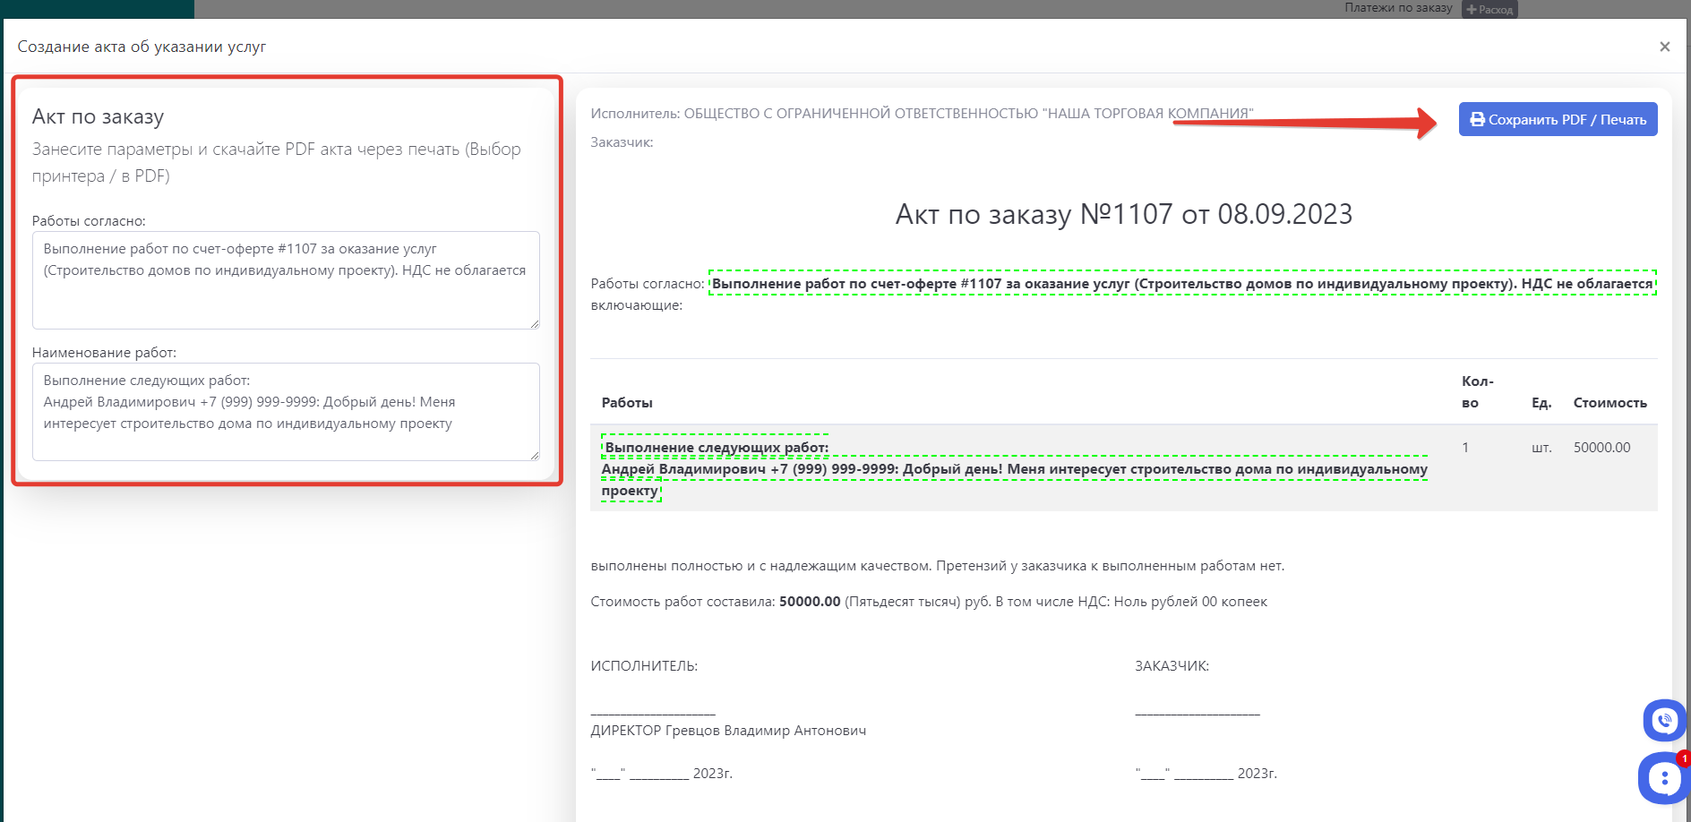Click resize handle of Наименование работ textarea
Viewport: 1691px width, 822px height.
pyautogui.click(x=535, y=456)
